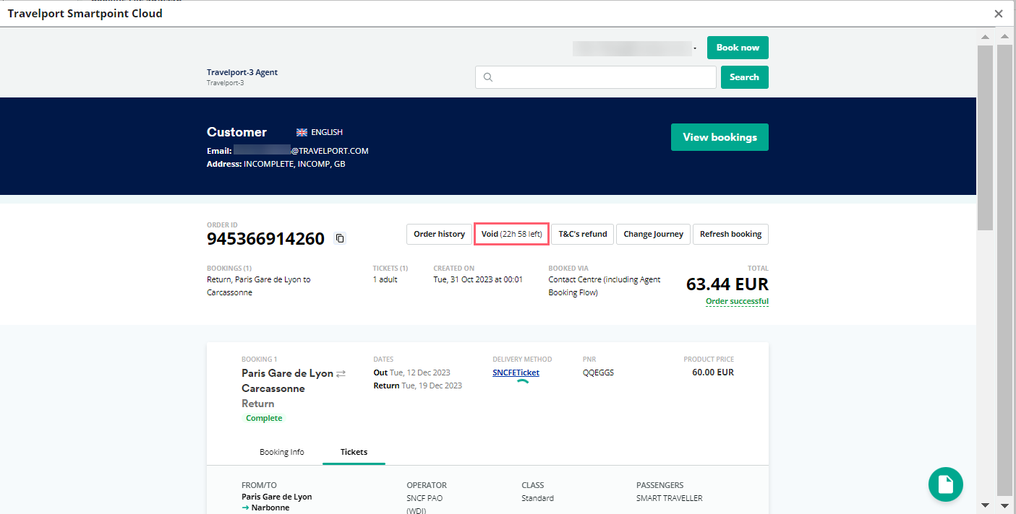Viewport: 1016px width, 514px height.
Task: Click Refresh booking
Action: [730, 234]
